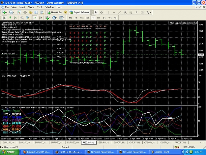The width and height of the screenshot is (206, 155).
Task: Click the CHFJPY,H1 chart tab
Action: 134,142
